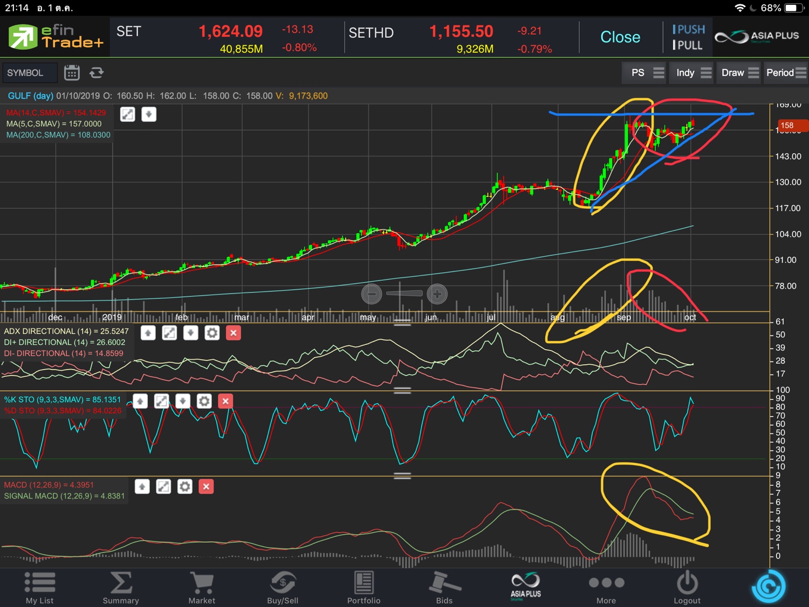Remove the STO stochastic indicator
Screen dimensions: 809x607
coord(225,401)
